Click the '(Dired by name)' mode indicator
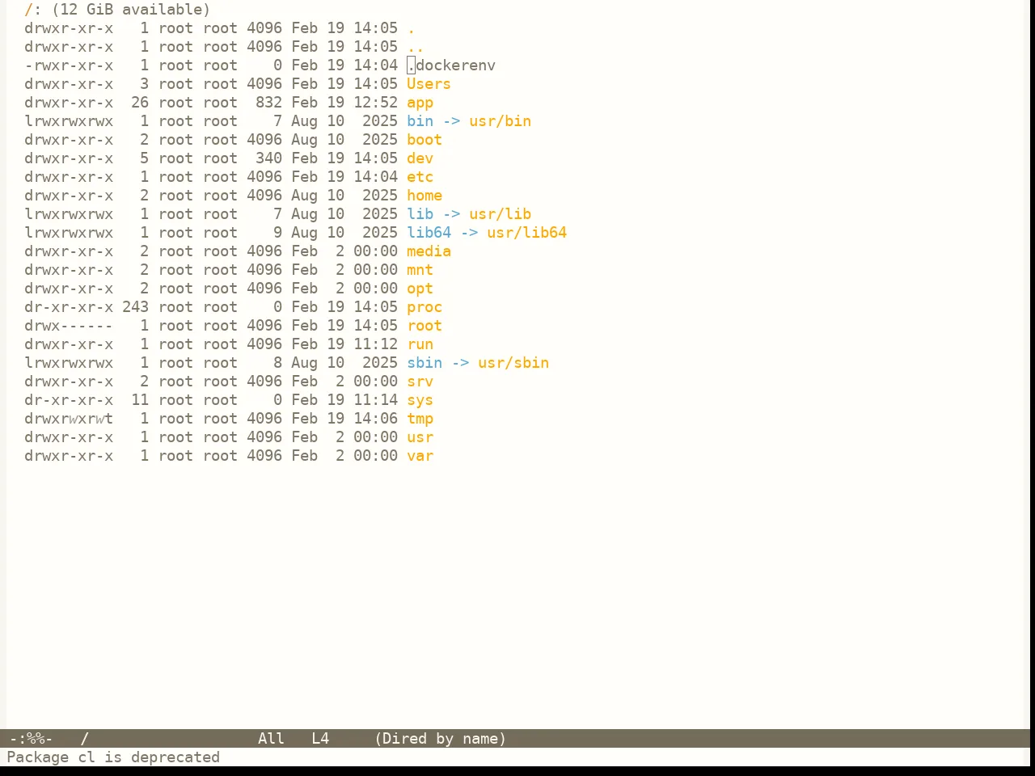1035x776 pixels. pos(440,739)
